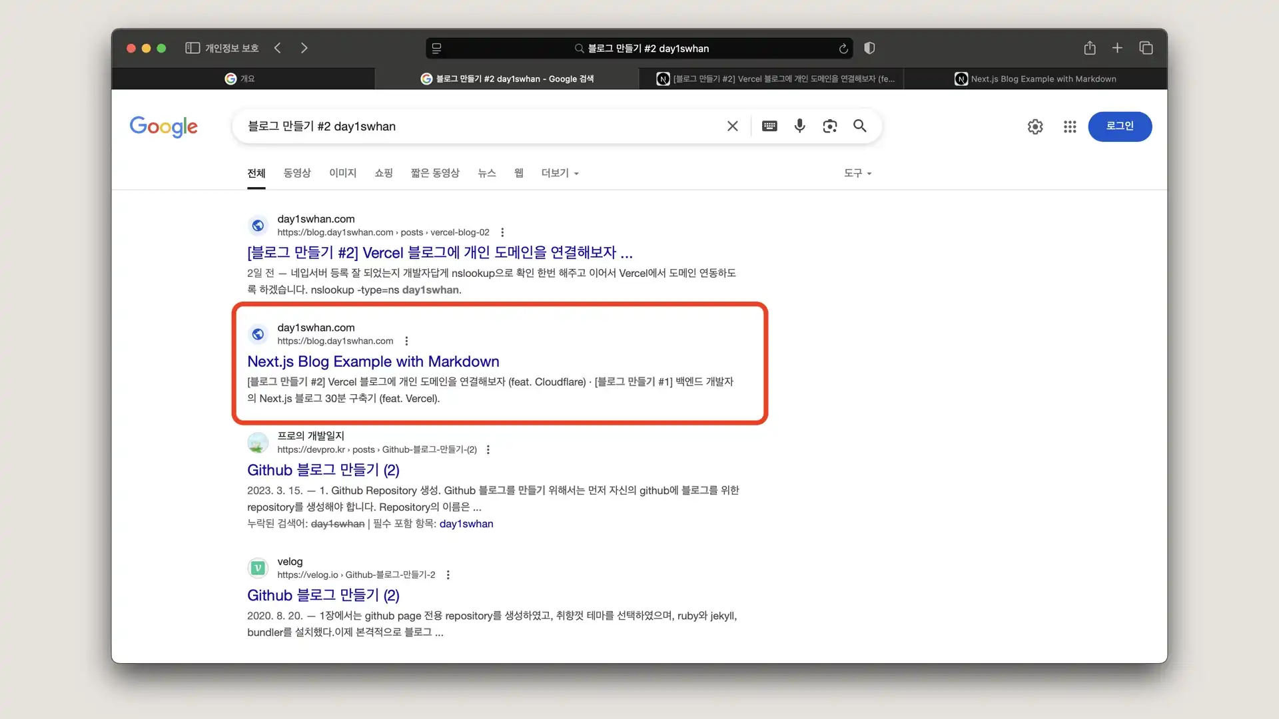
Task: Open the privacy report shield icon
Action: [869, 48]
